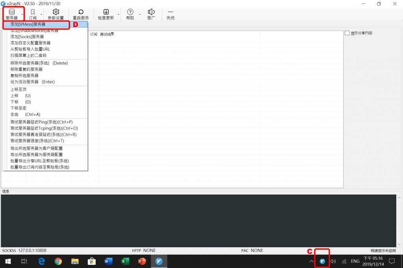Click 检查更新 check update icon
This screenshot has width=403, height=268.
106,15
